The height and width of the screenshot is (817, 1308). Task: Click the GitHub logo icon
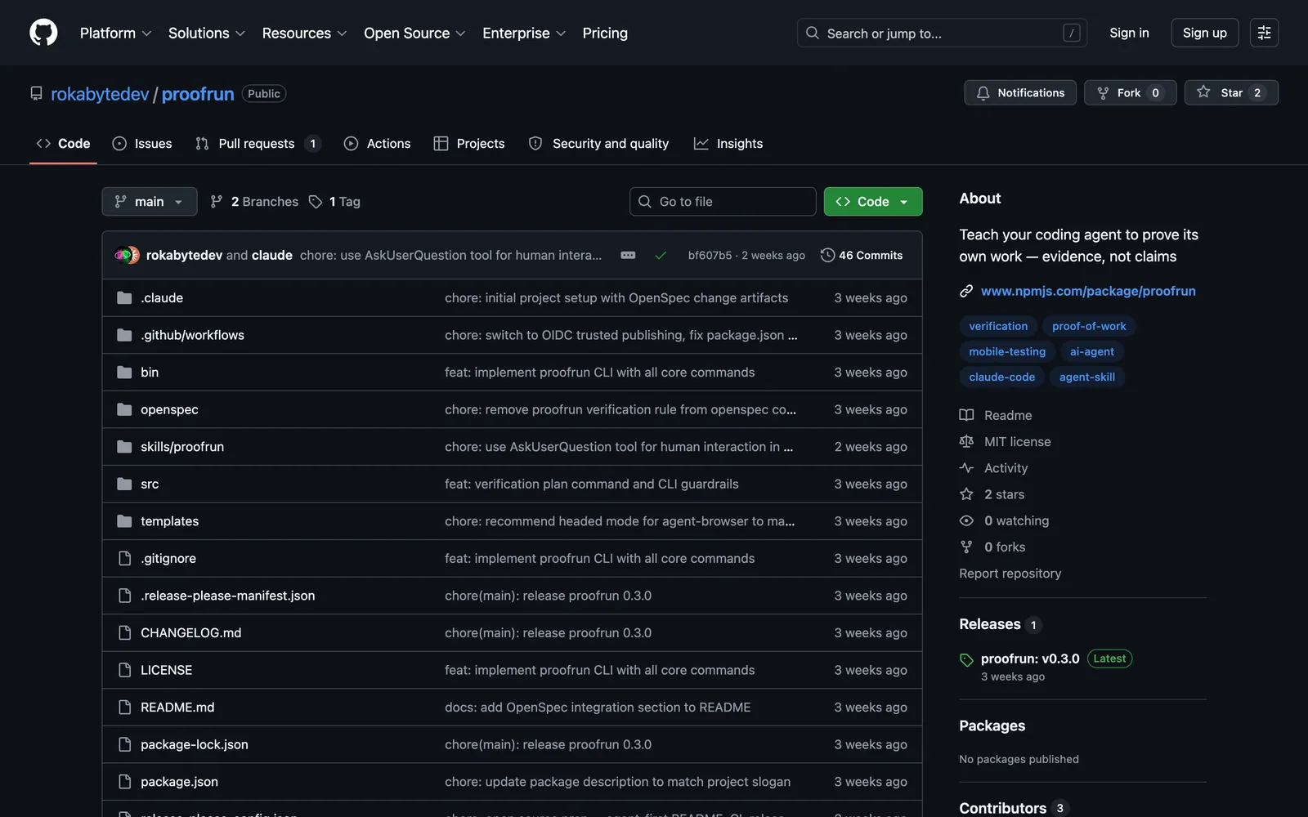(43, 33)
